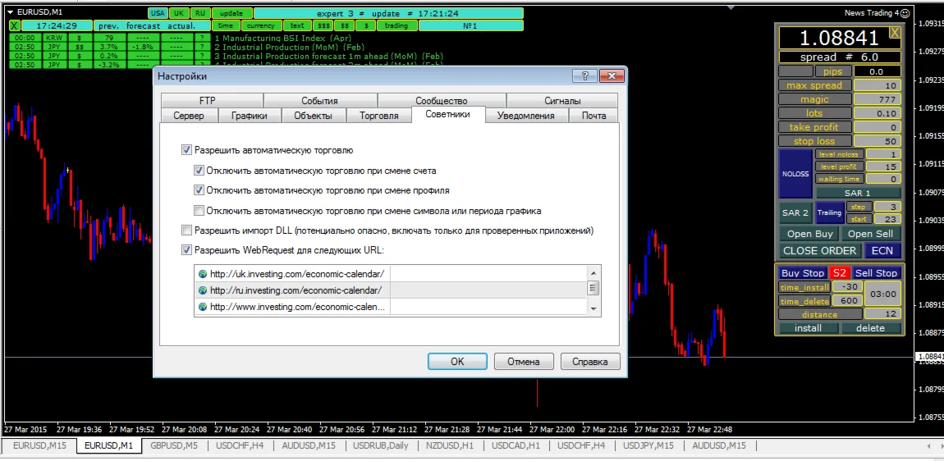Viewport: 944px width, 461px height.
Task: Toggle 'Разрешить WebRequest' checkbox
Action: (186, 249)
